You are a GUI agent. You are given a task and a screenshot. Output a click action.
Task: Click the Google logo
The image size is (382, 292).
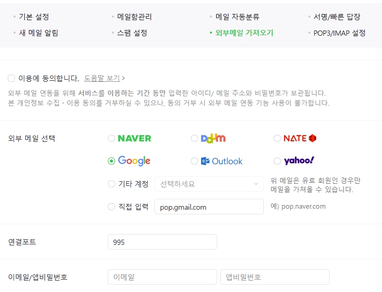point(134,161)
